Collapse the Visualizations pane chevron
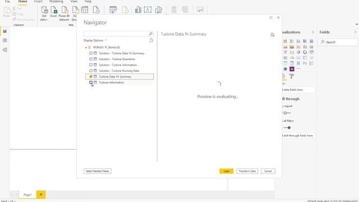The width and height of the screenshot is (359, 202). click(313, 33)
